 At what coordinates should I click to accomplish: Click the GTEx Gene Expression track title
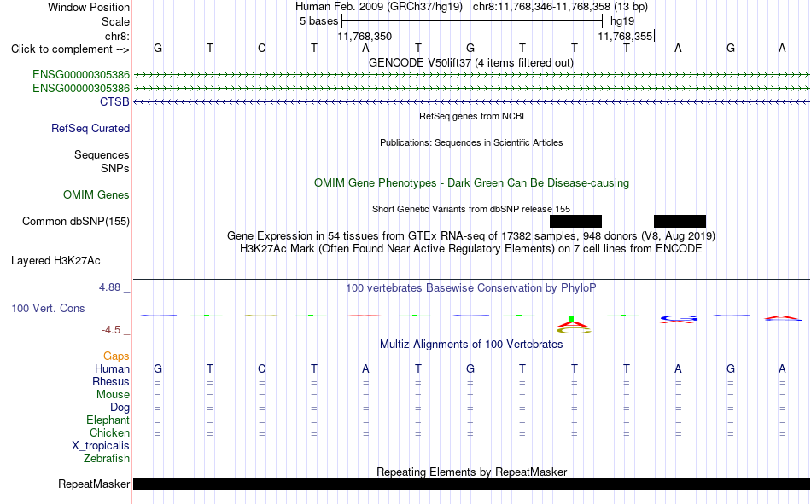471,235
